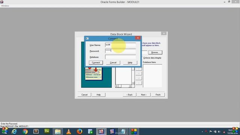Click Cancel in the Data Block Wizard

click(84, 95)
